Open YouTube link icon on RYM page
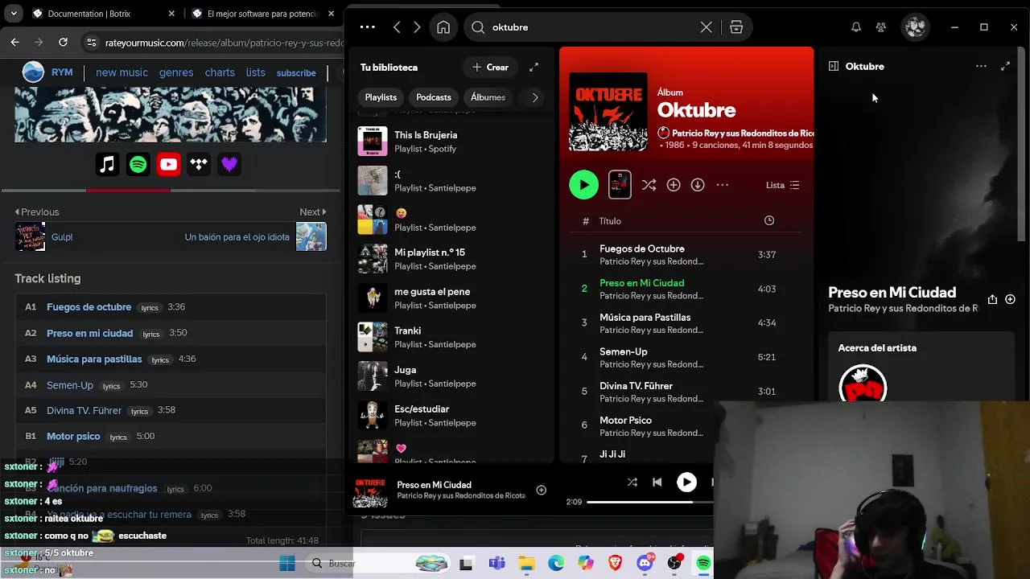Viewport: 1030px width, 579px height. coord(168,165)
